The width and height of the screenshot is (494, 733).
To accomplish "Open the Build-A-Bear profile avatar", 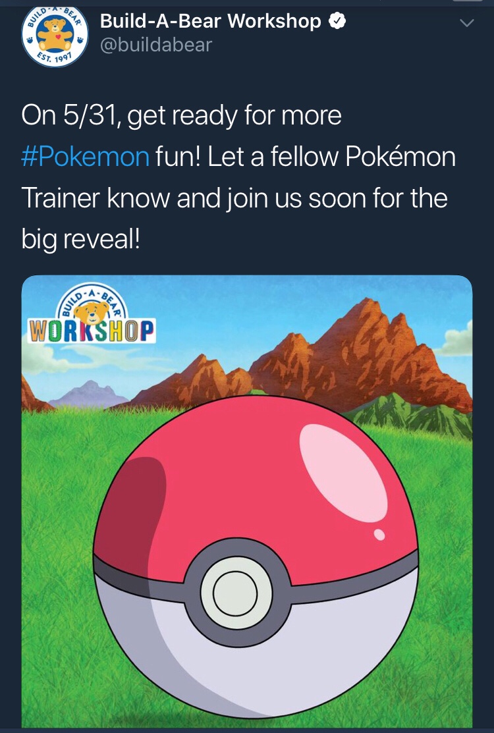I will pyautogui.click(x=55, y=36).
